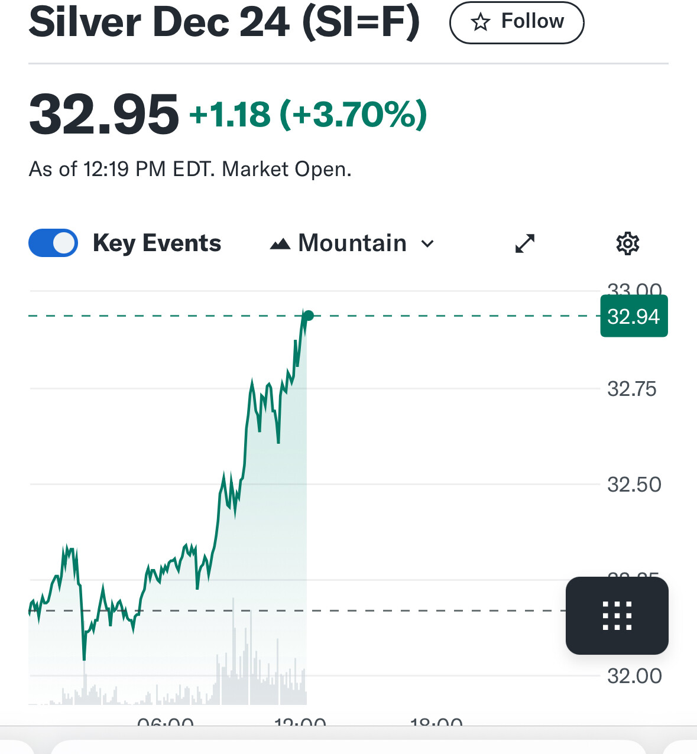This screenshot has width=697, height=754.
Task: Click the Key Events label
Action: tap(157, 243)
